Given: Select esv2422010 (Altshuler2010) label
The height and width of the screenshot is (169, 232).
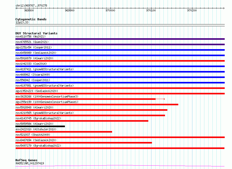Looking at the screenshot, I should 36,129.
